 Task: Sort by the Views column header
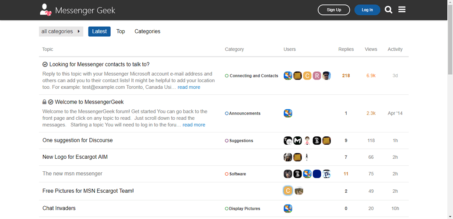click(371, 49)
